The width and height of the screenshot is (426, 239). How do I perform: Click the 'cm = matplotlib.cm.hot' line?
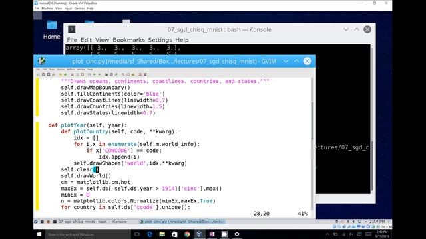95,182
